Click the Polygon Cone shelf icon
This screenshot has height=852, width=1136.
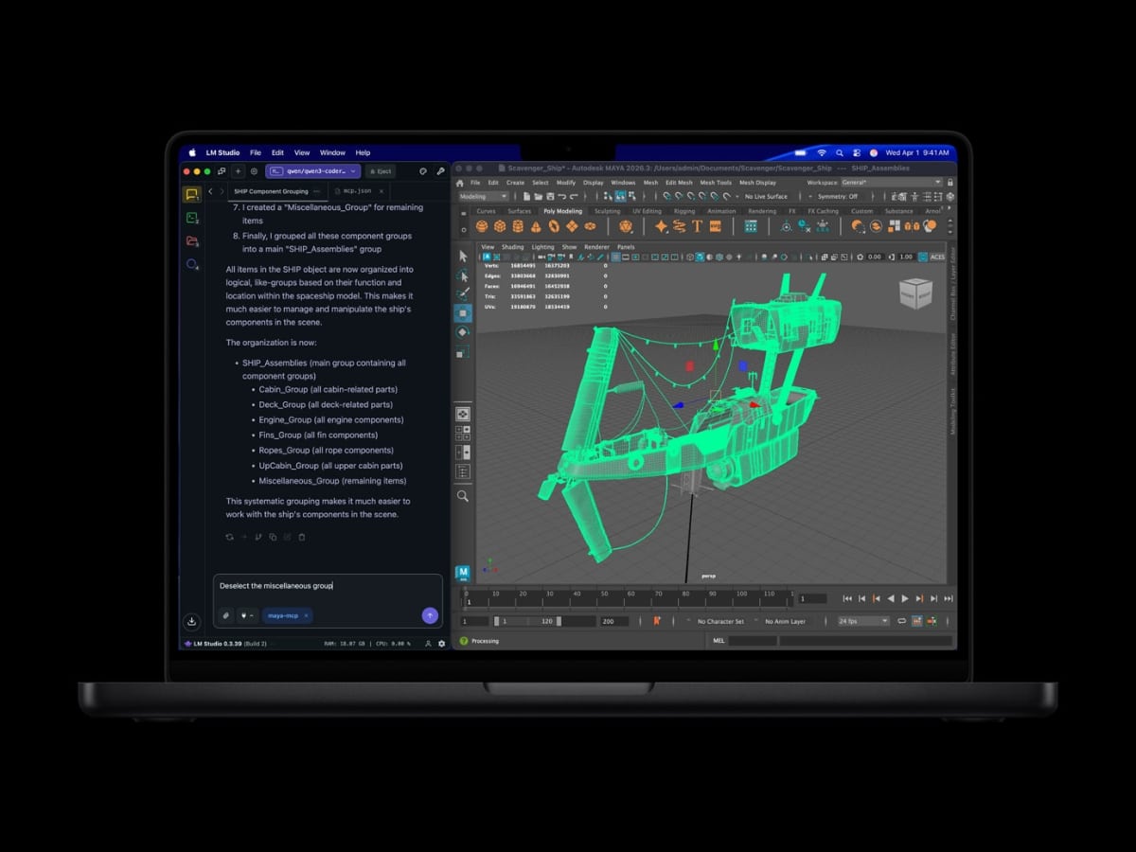click(x=536, y=226)
